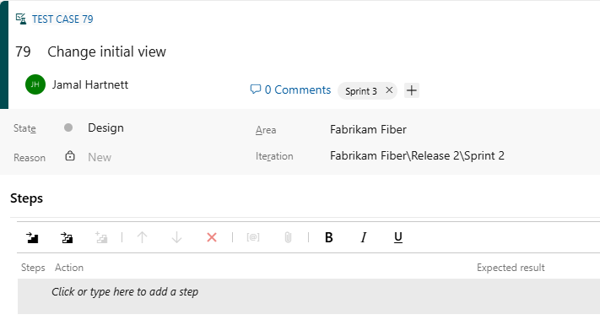Move step down with arrow
600x320 pixels.
(x=176, y=238)
